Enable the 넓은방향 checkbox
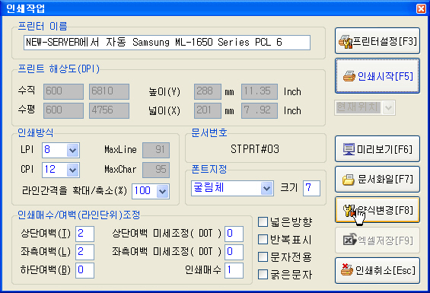This screenshot has width=430, height=293. (263, 221)
